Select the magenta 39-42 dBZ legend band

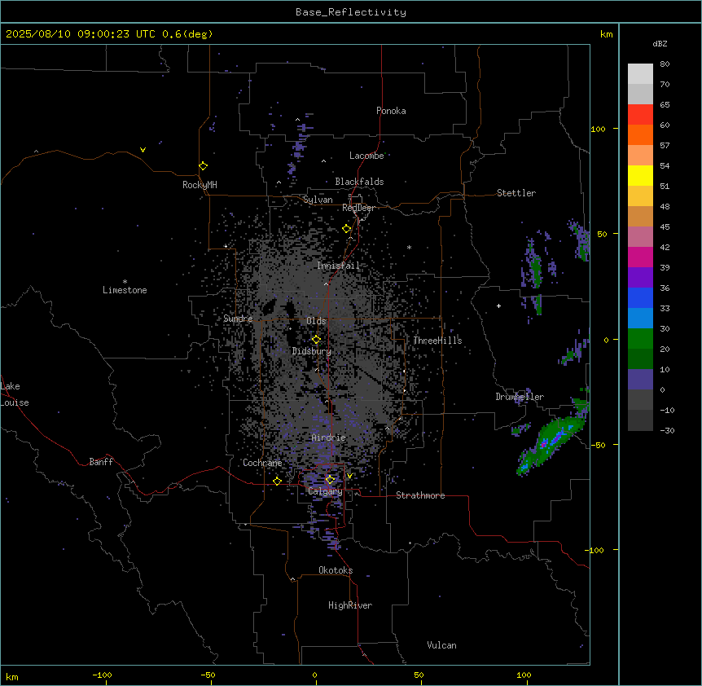[640, 257]
